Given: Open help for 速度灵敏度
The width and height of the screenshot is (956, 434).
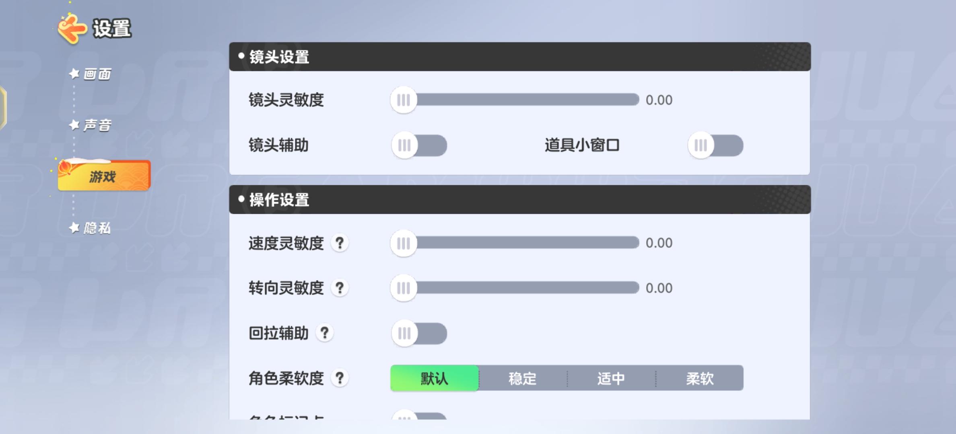Looking at the screenshot, I should pyautogui.click(x=340, y=243).
